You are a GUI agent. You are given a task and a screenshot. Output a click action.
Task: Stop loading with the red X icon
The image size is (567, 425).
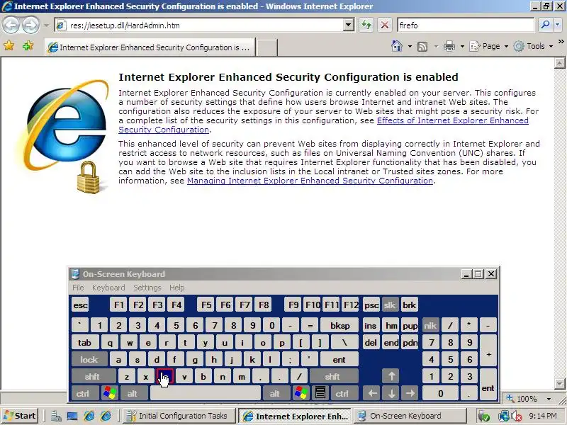[385, 25]
